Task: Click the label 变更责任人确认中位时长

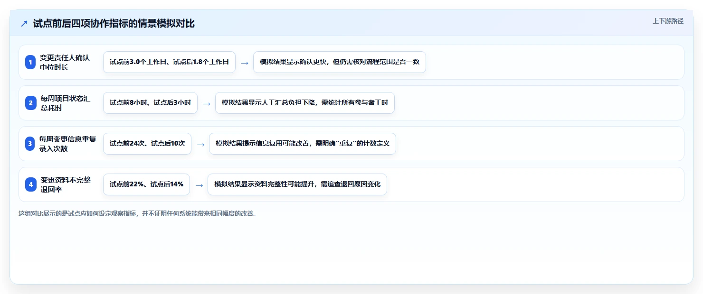Action: click(65, 62)
